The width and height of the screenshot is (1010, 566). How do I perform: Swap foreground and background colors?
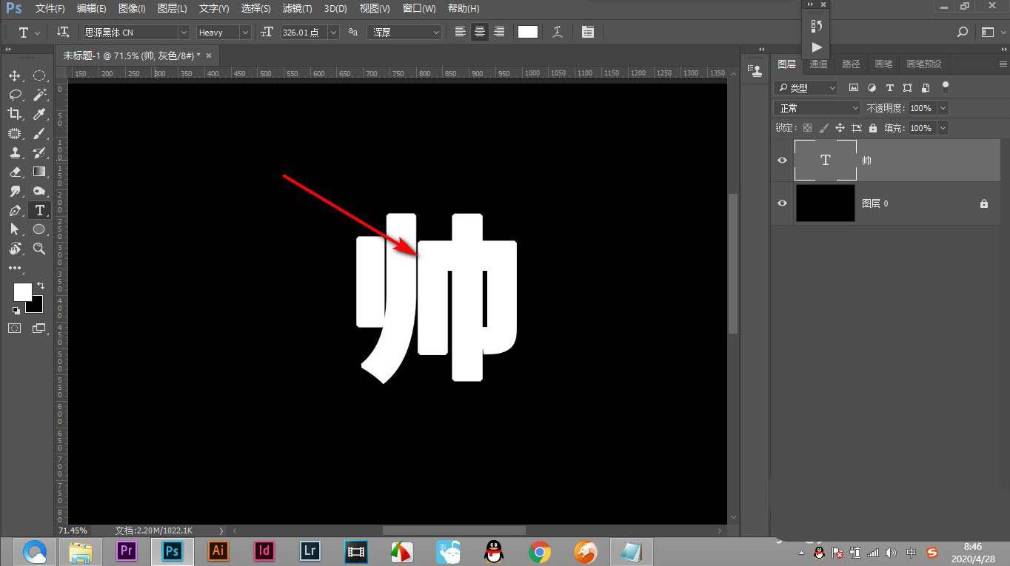(41, 286)
